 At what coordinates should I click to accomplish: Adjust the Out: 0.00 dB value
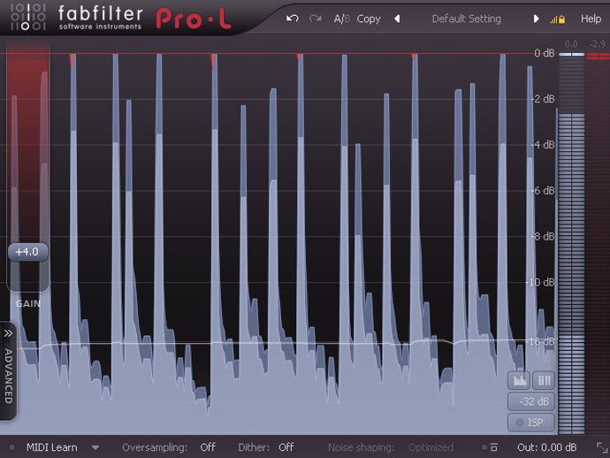tap(546, 447)
